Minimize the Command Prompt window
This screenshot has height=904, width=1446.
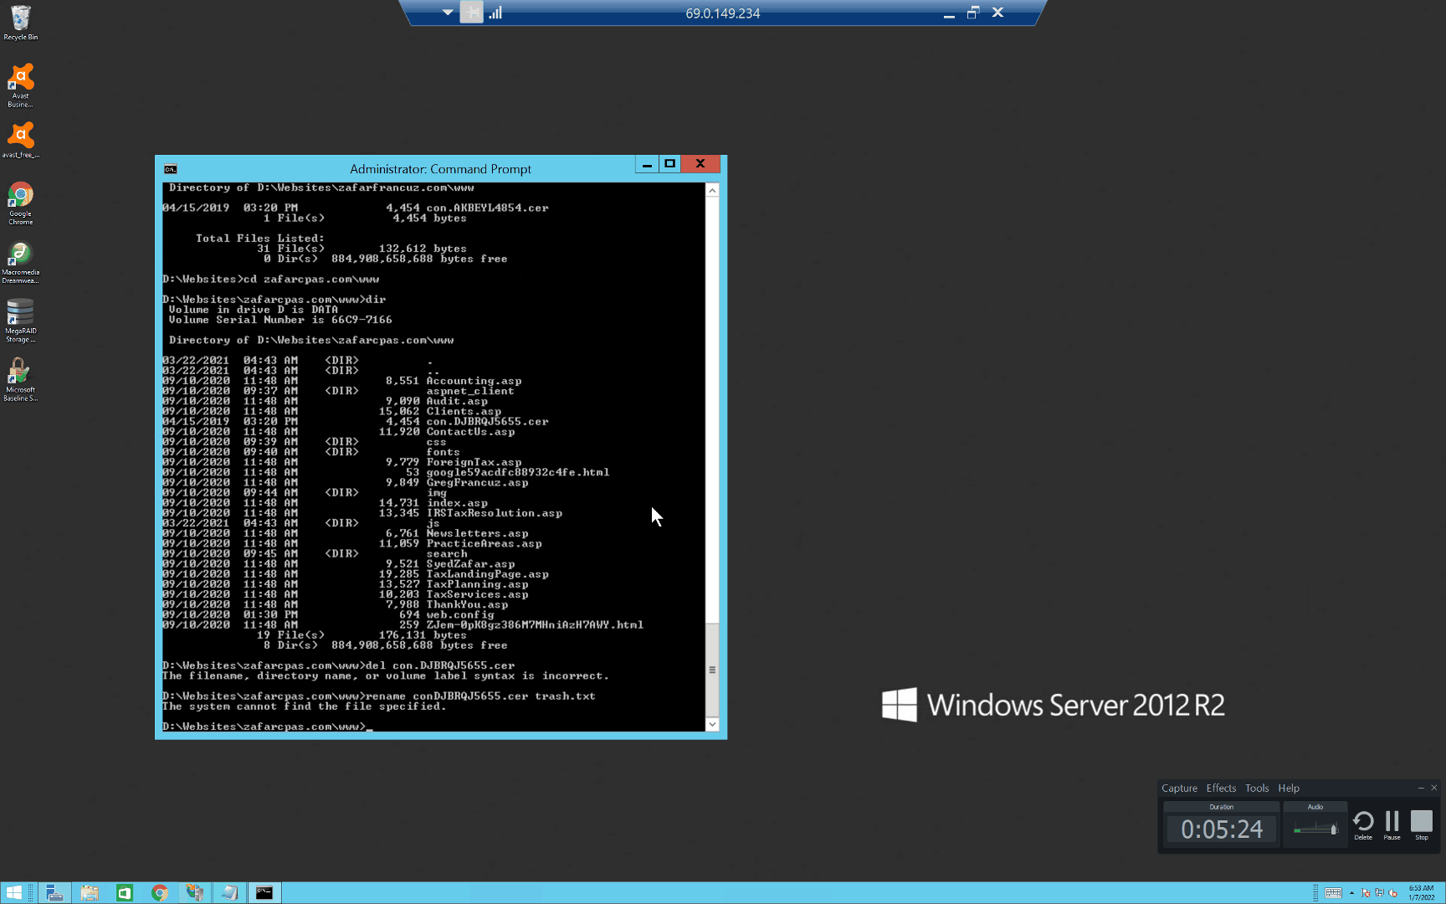click(x=647, y=164)
